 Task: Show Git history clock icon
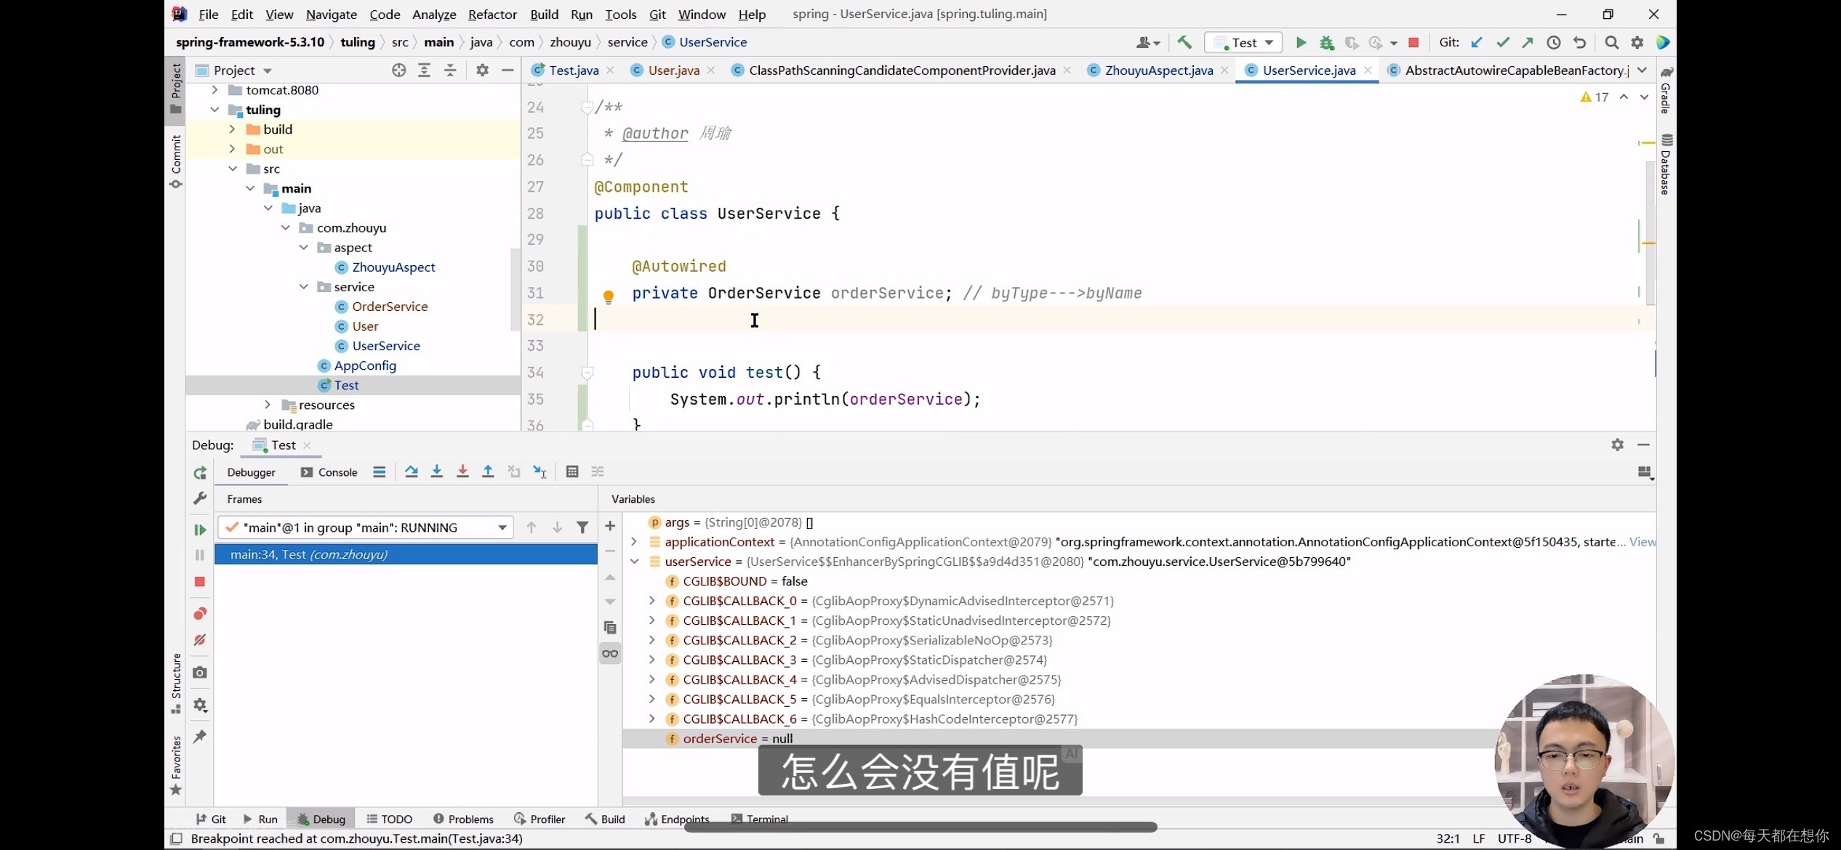[1554, 43]
